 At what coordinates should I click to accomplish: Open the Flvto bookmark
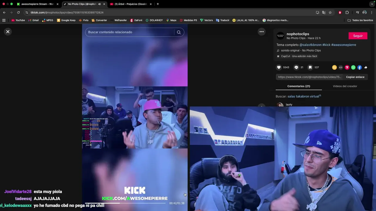pyautogui.click(x=83, y=20)
